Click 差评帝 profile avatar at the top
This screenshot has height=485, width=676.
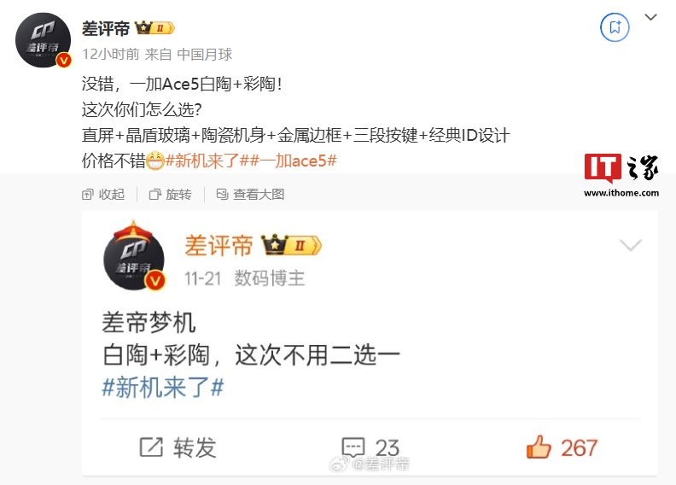coord(44,40)
